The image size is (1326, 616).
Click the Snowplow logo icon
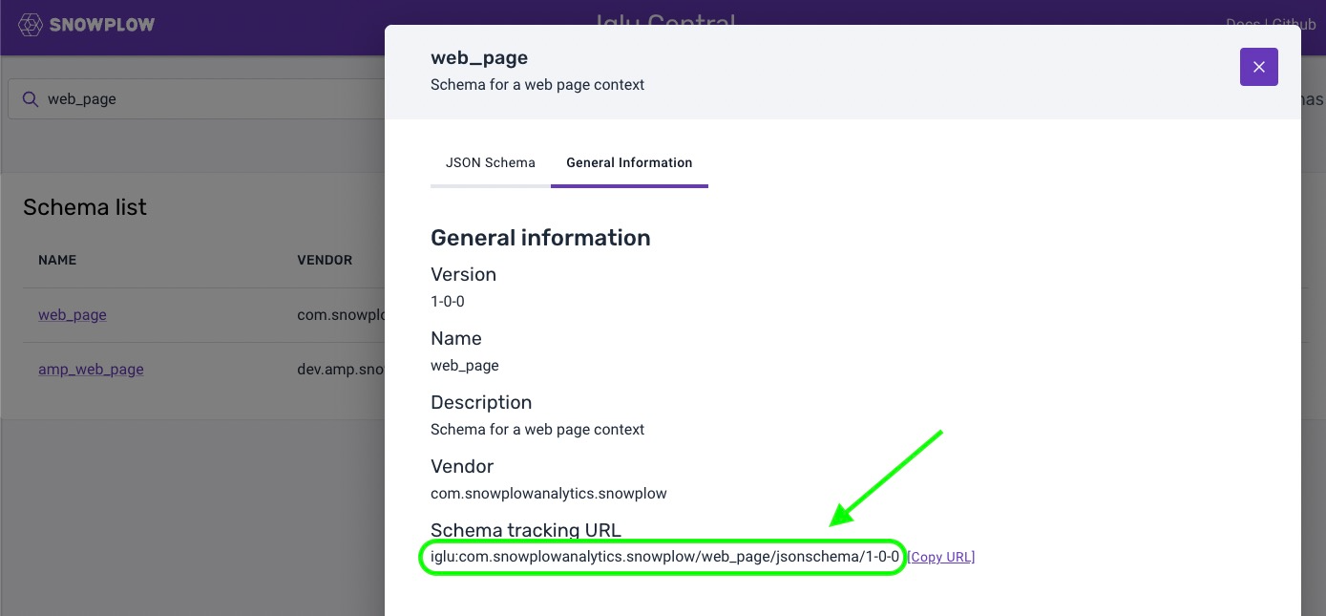[31, 25]
